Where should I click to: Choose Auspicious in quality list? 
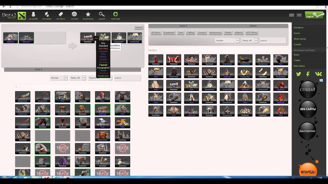[x=103, y=76]
